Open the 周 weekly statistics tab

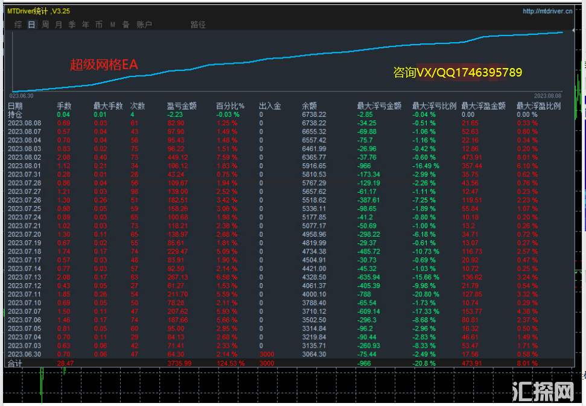click(x=45, y=25)
